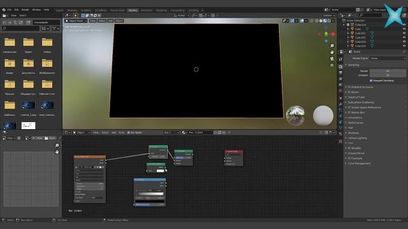Select the first folder in file browser

click(10, 42)
